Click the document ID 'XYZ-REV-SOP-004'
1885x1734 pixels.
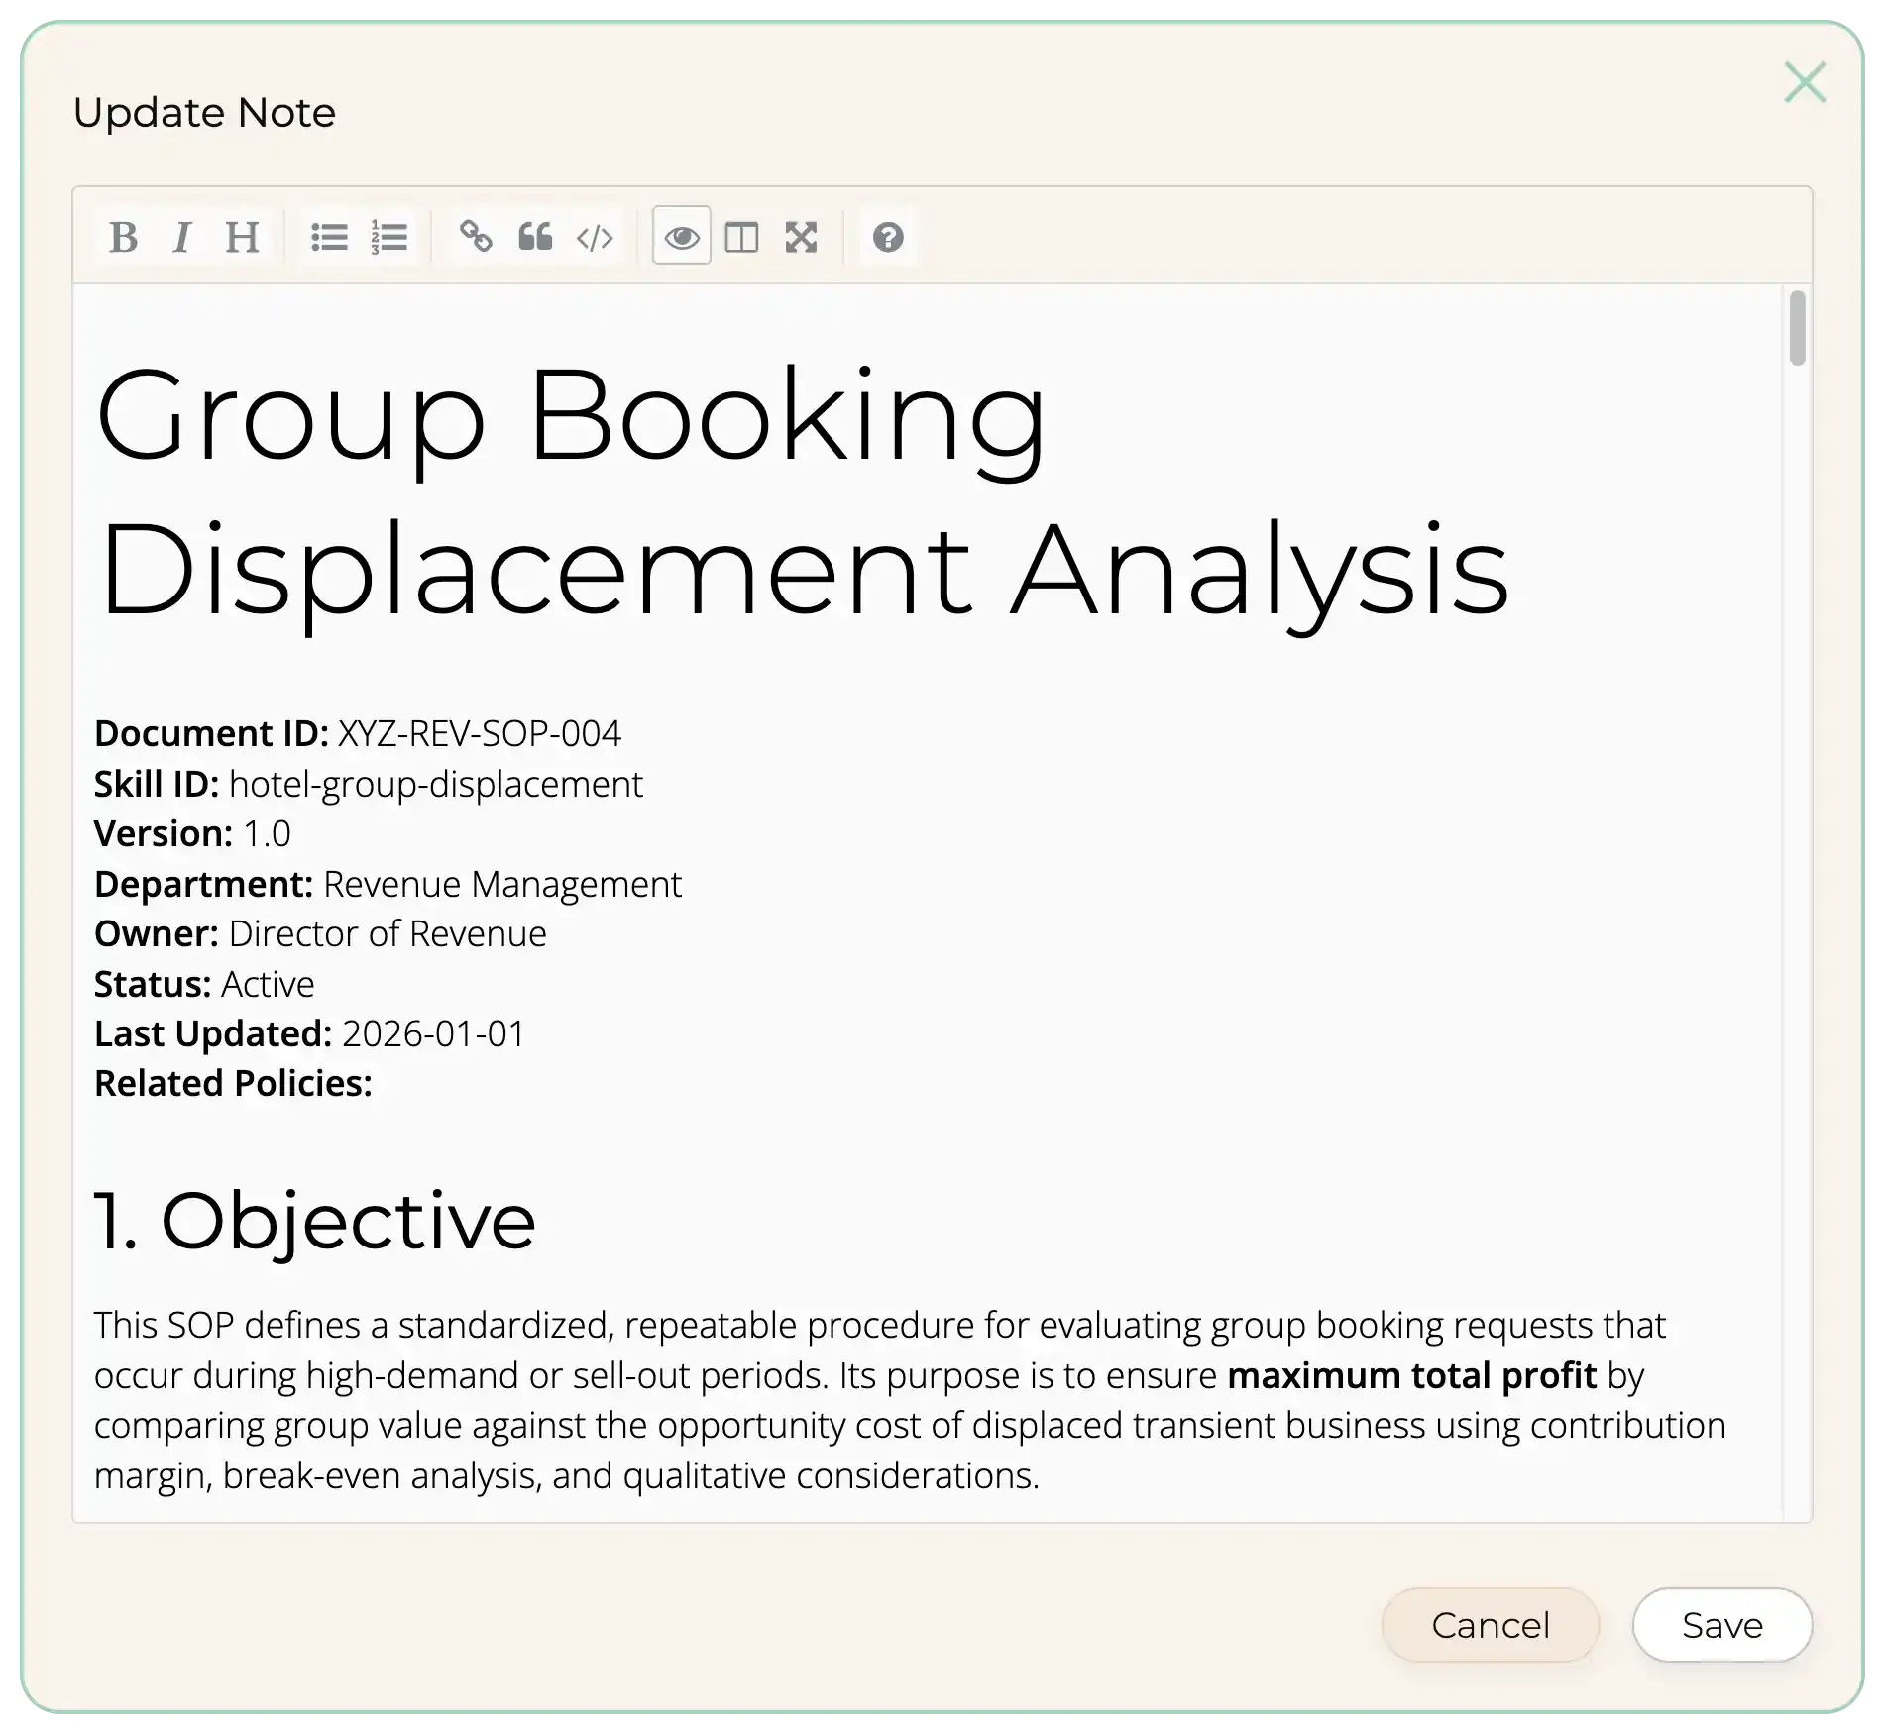click(x=480, y=733)
